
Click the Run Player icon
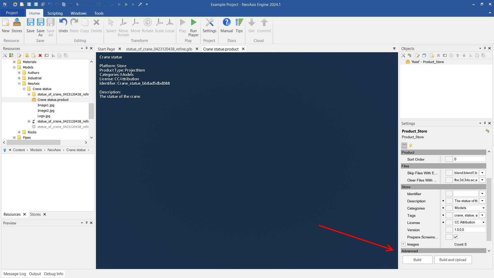[x=193, y=23]
